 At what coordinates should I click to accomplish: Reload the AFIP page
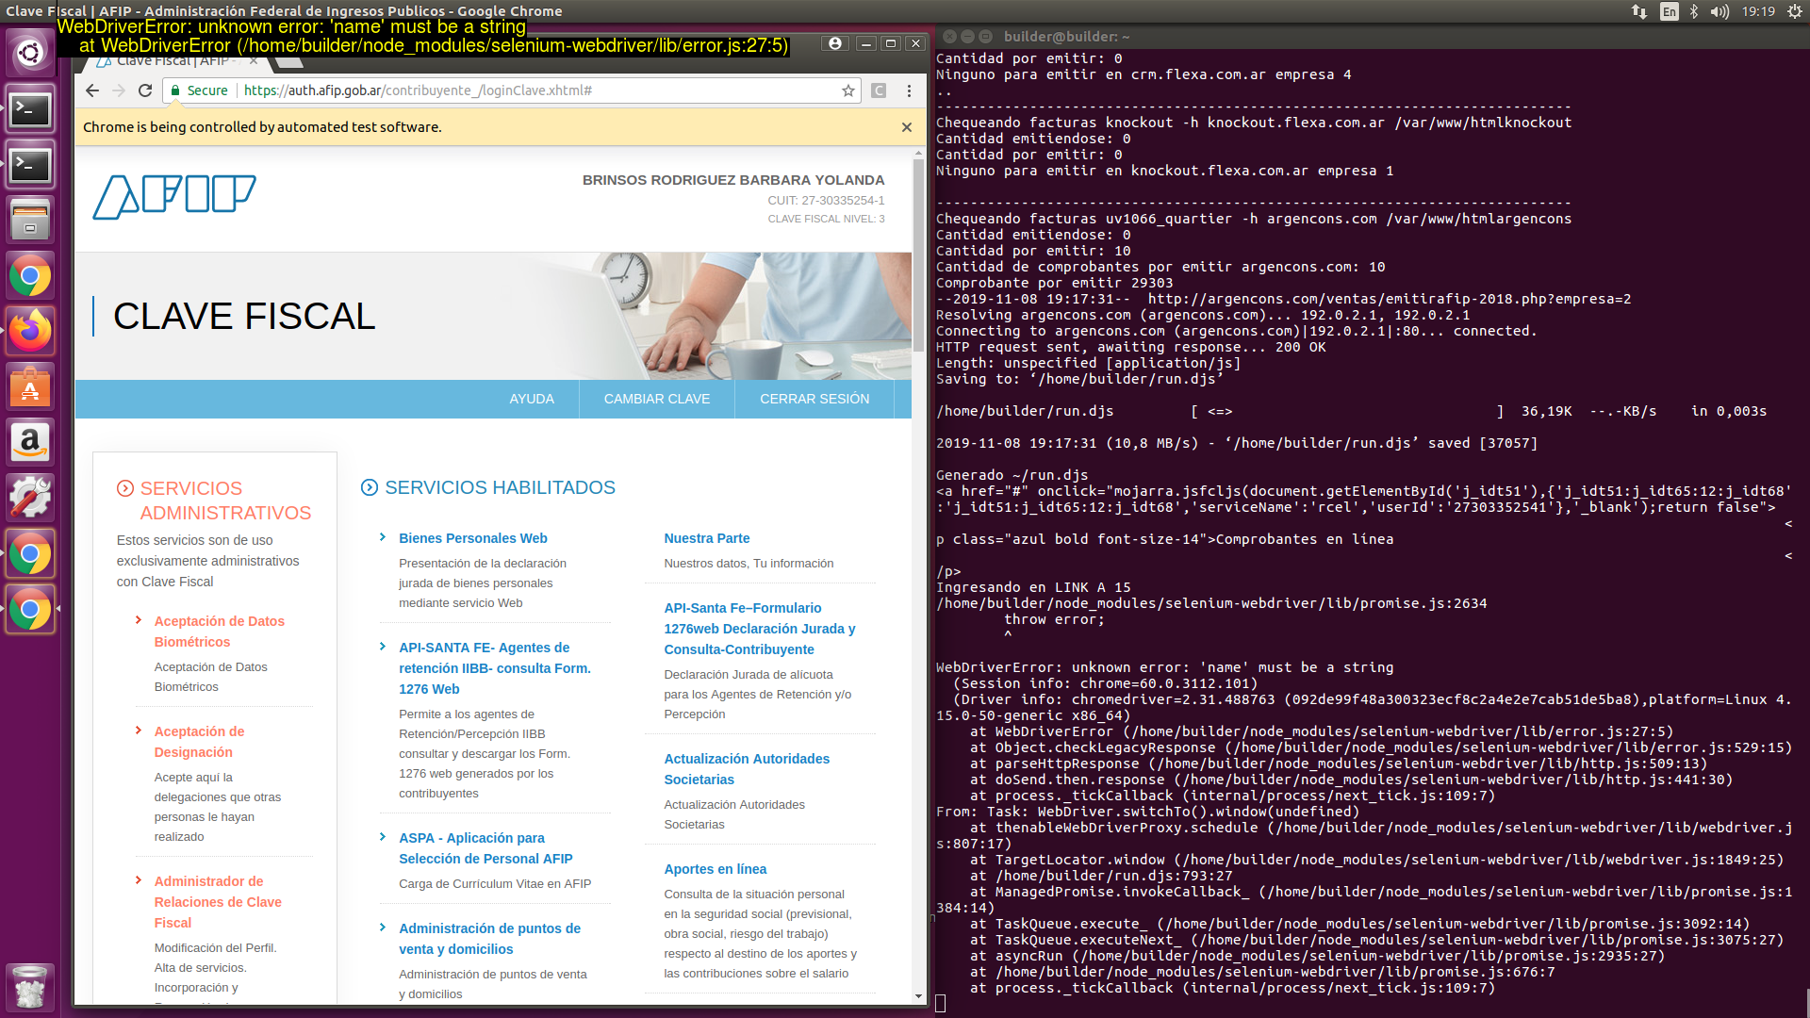coord(145,90)
